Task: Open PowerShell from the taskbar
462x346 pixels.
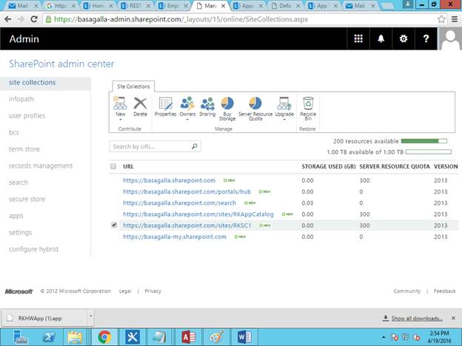Action: click(49, 337)
